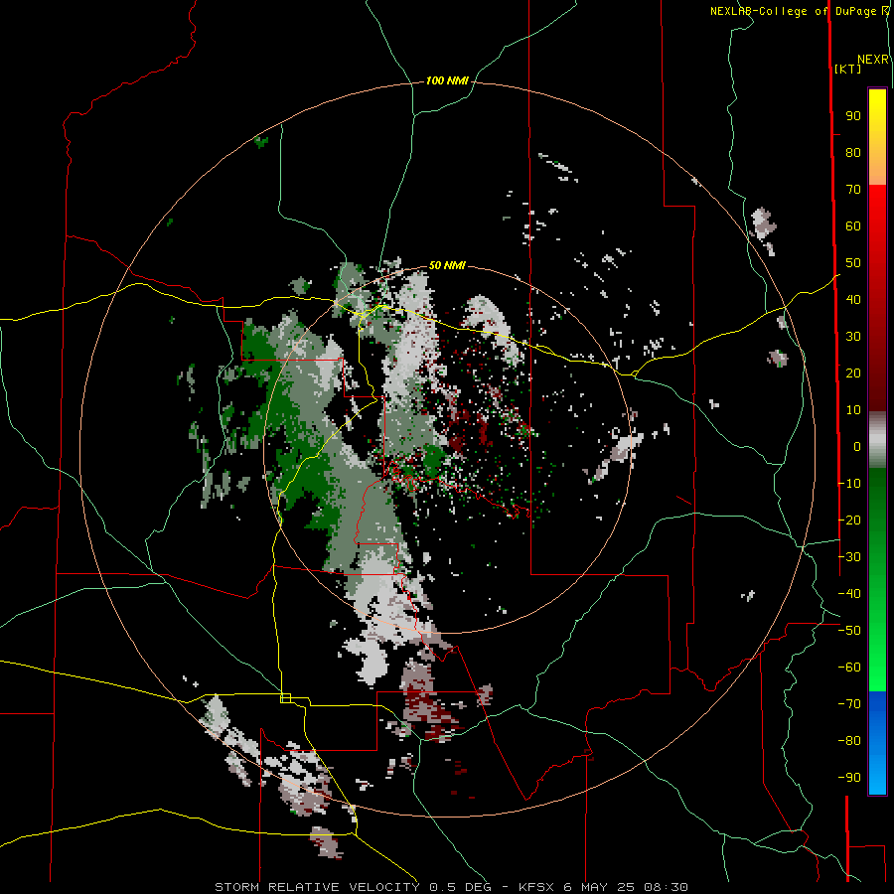Screen dimensions: 894x894
Task: Pick the red outbound segment of color bar
Action: pyautogui.click(x=877, y=298)
